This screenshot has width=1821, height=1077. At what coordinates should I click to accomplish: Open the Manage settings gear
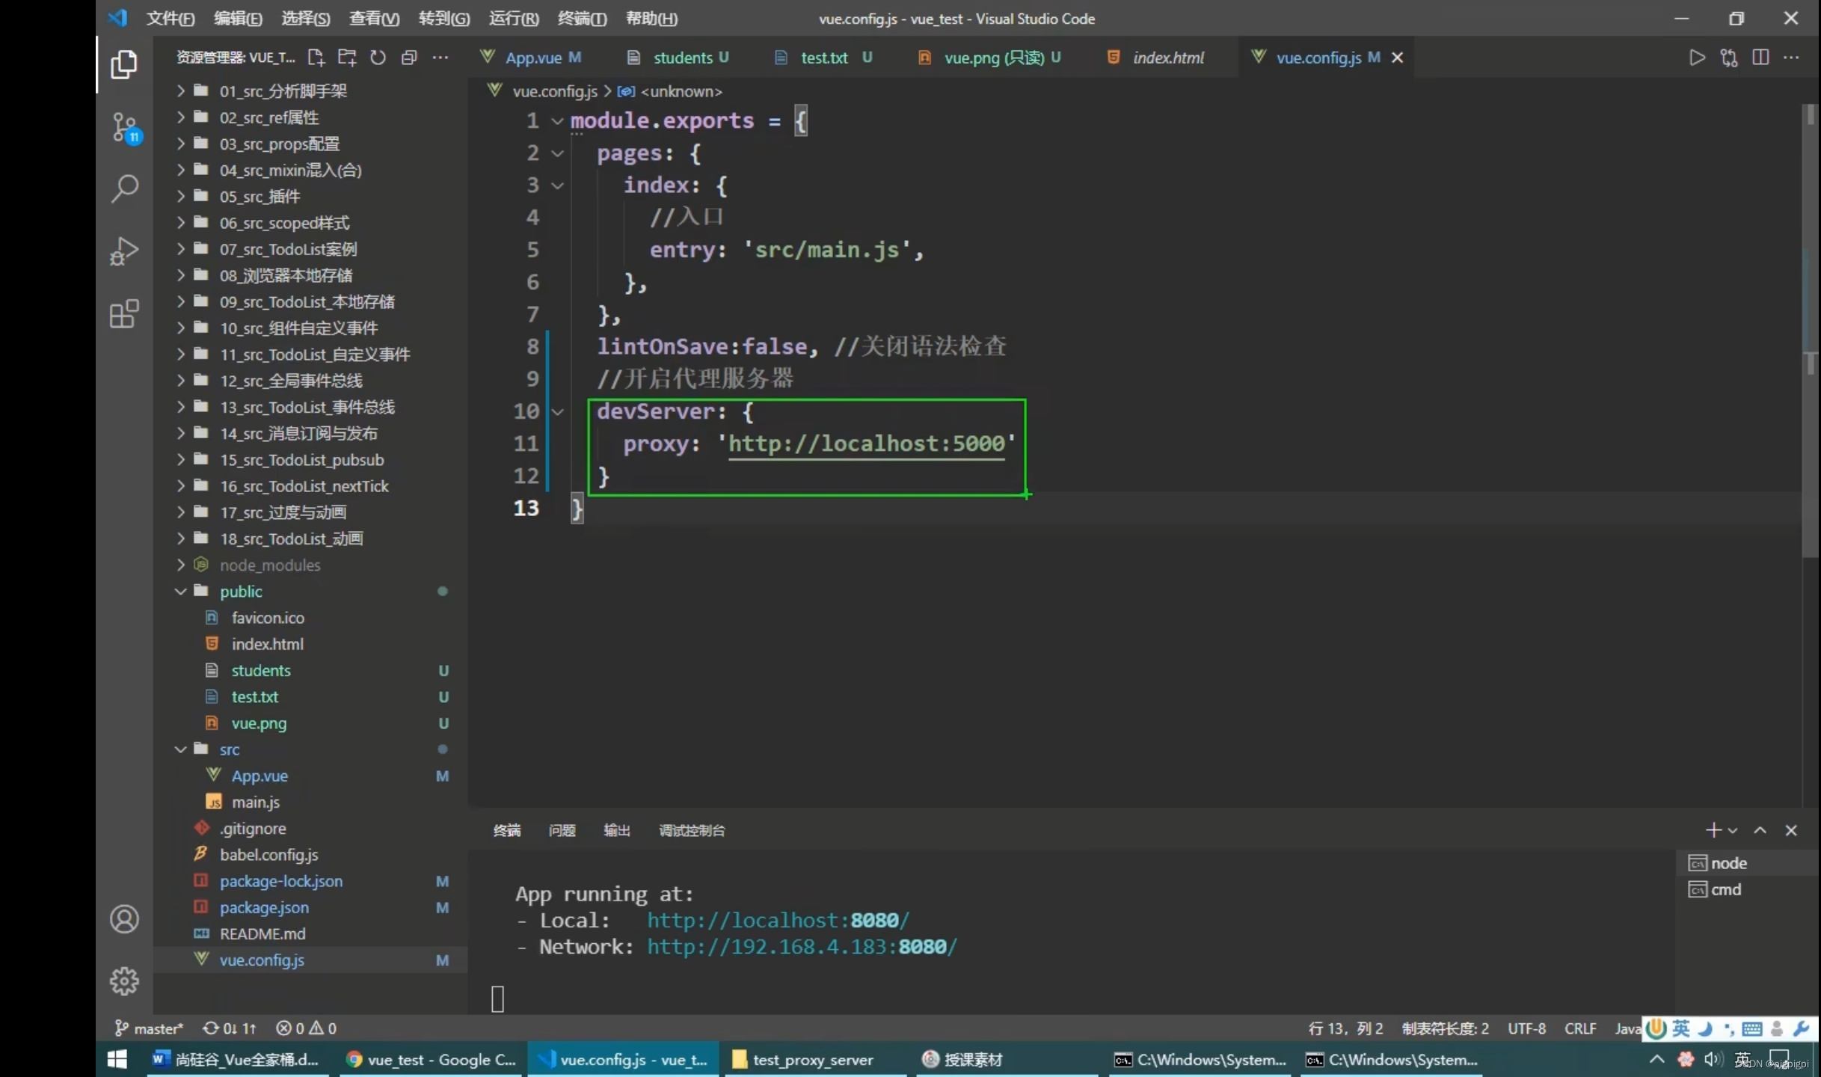coord(124,981)
